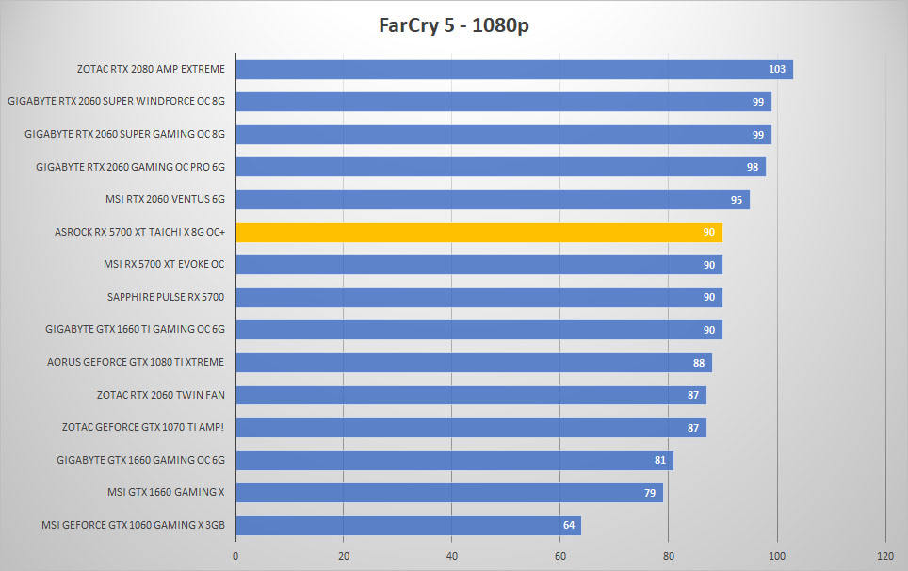Click the x-axis label 20
Viewport: 908px width, 571px height.
point(344,556)
